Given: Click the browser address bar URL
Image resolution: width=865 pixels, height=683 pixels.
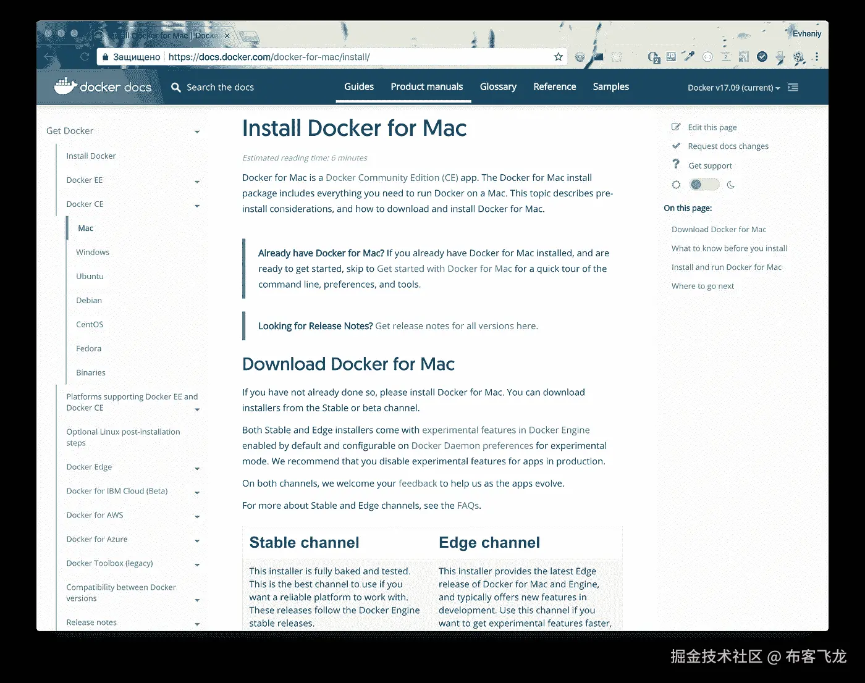Looking at the screenshot, I should point(269,57).
